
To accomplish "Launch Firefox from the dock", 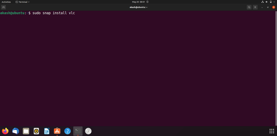I will [5, 131].
